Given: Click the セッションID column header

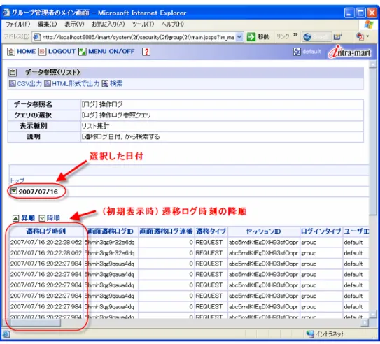Looking at the screenshot, I should click(263, 231).
